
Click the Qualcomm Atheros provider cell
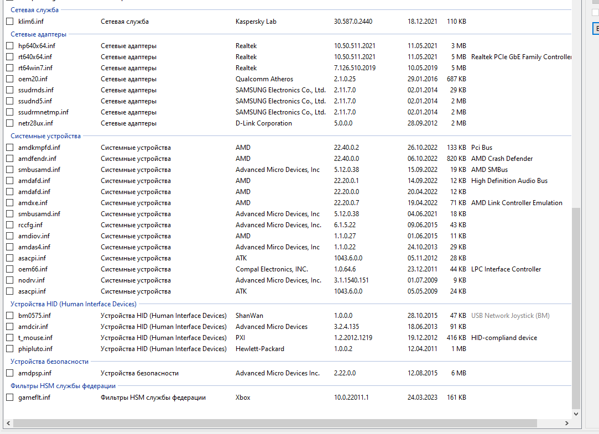264,79
